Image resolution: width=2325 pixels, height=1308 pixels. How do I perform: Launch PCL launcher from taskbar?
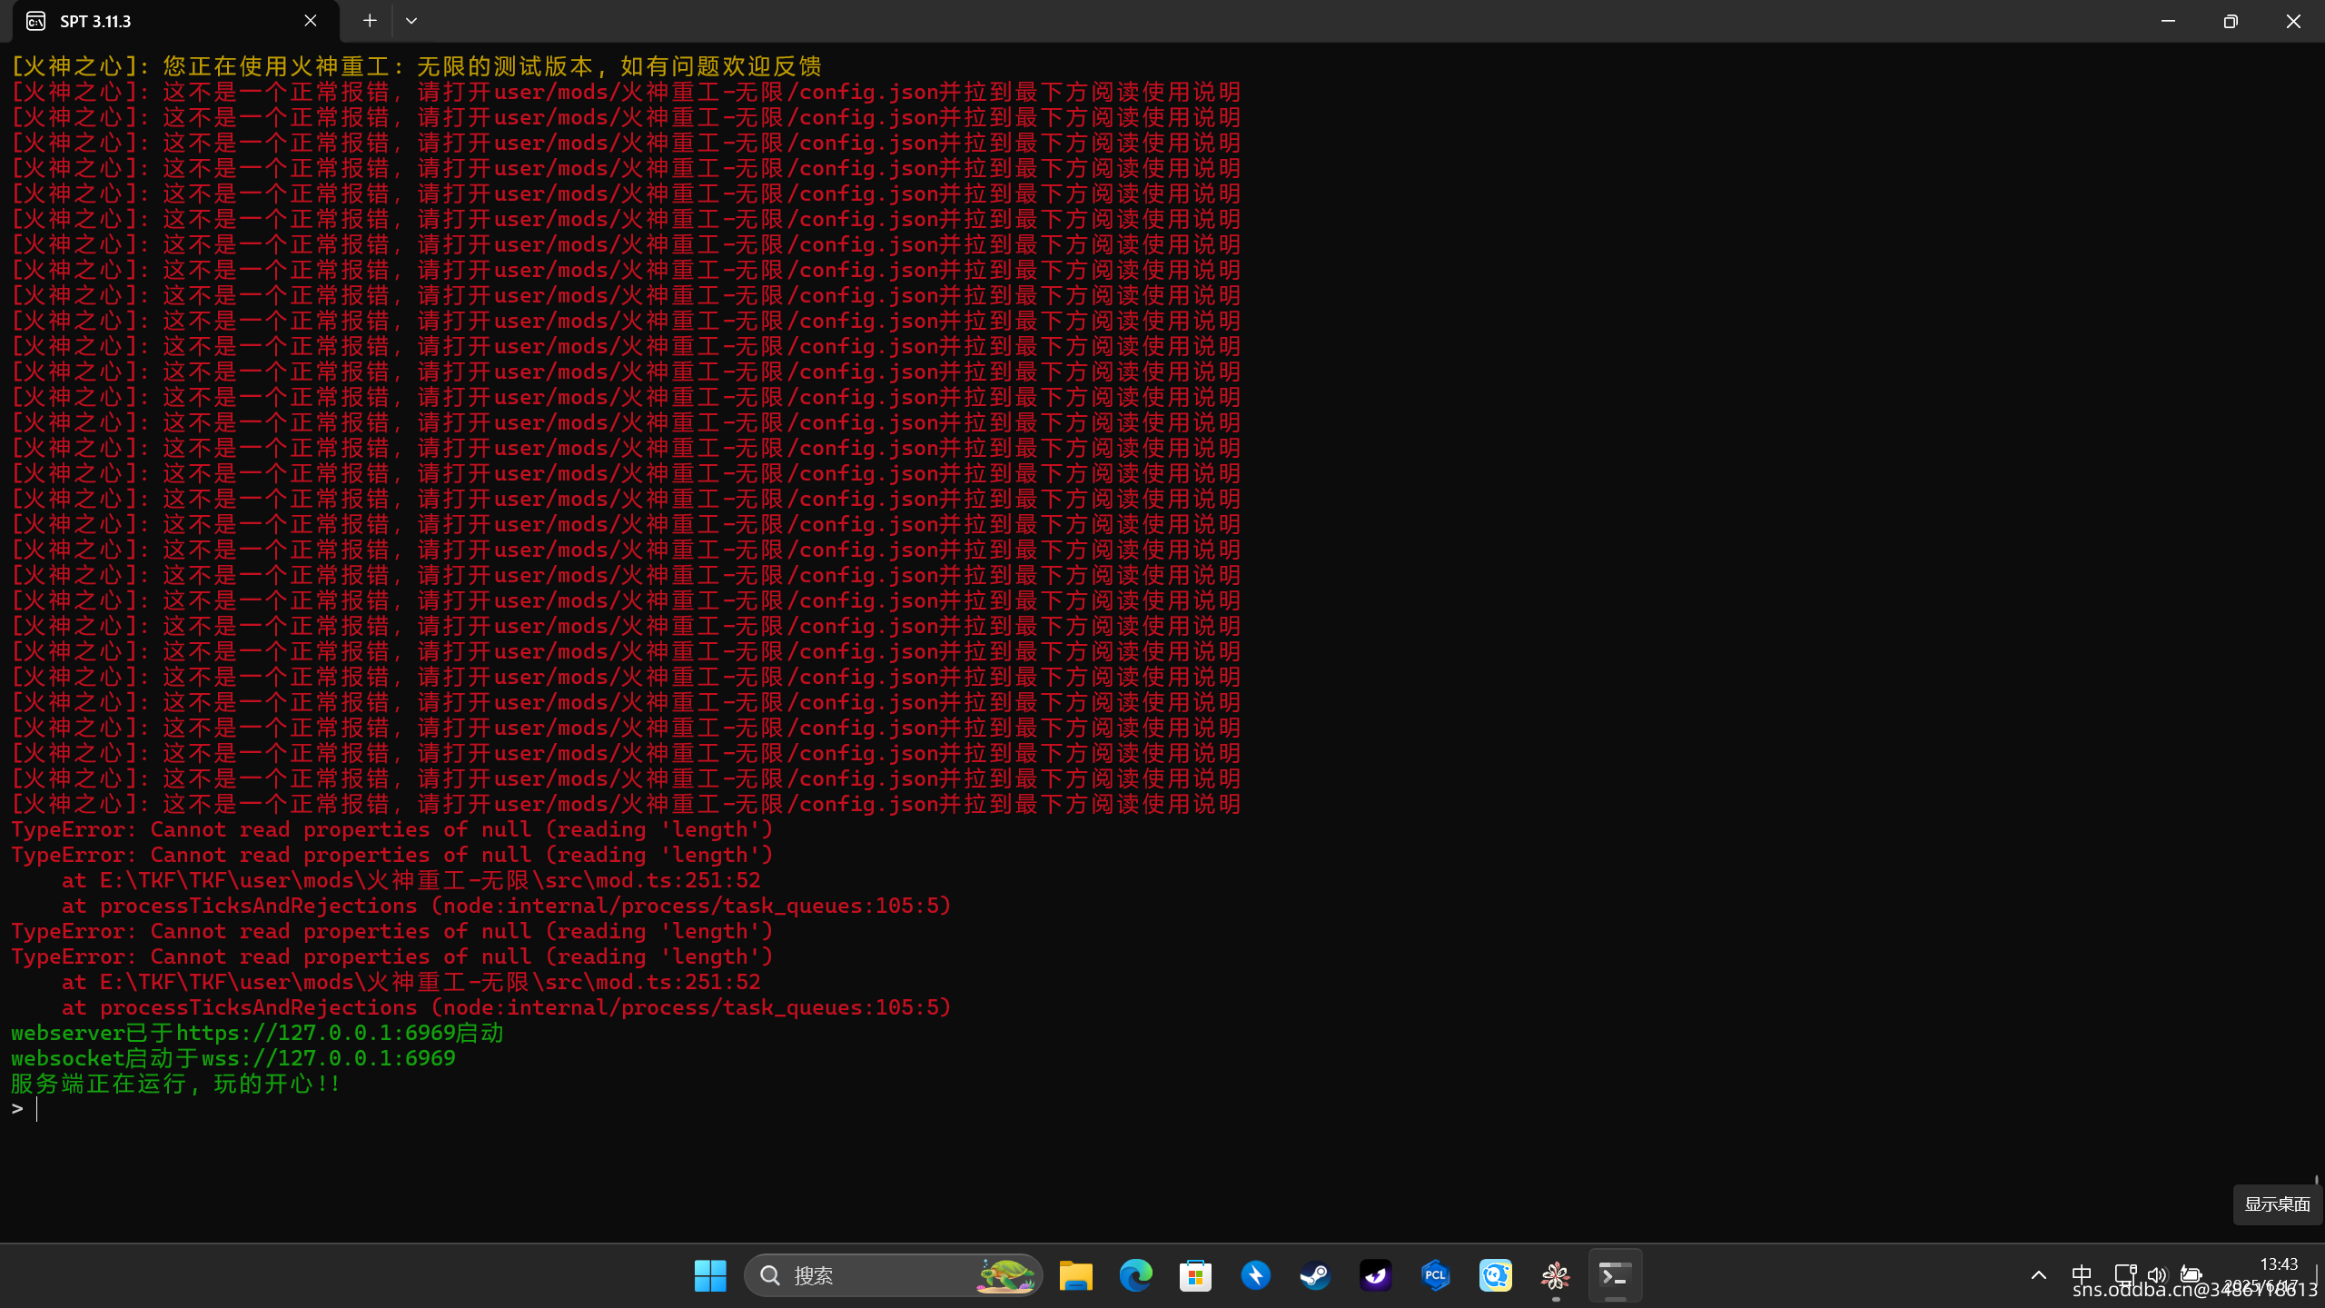1436,1275
